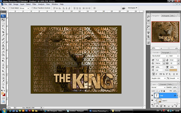The image size is (181, 113).
Task: Select the Move tool
Action: pos(3,20)
